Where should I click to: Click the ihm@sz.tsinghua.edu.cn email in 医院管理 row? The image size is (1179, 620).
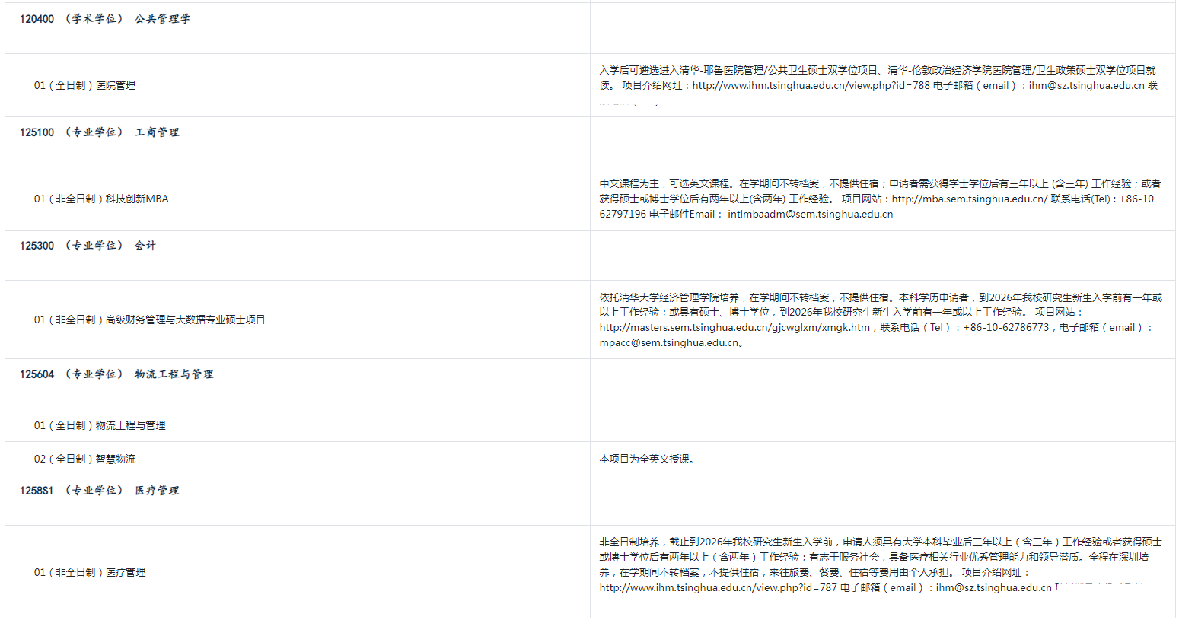coord(1086,85)
